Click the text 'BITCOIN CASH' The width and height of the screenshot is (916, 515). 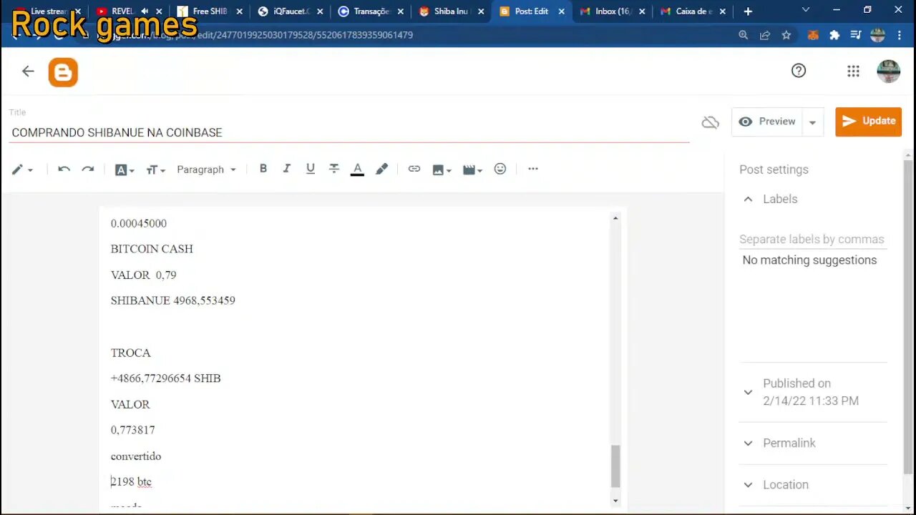pos(152,249)
